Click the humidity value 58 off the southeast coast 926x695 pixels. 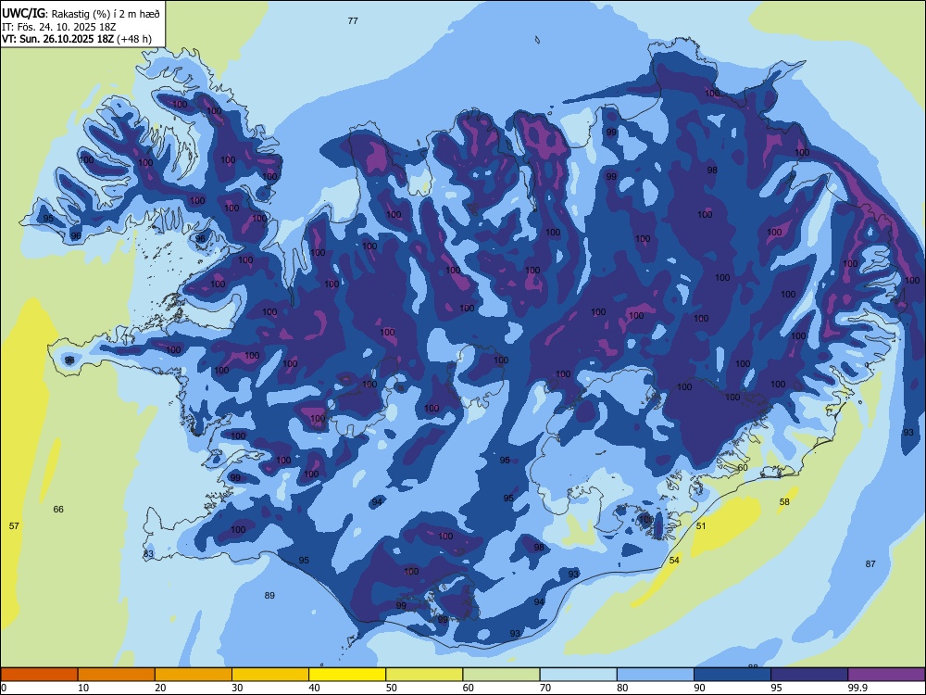pos(784,501)
